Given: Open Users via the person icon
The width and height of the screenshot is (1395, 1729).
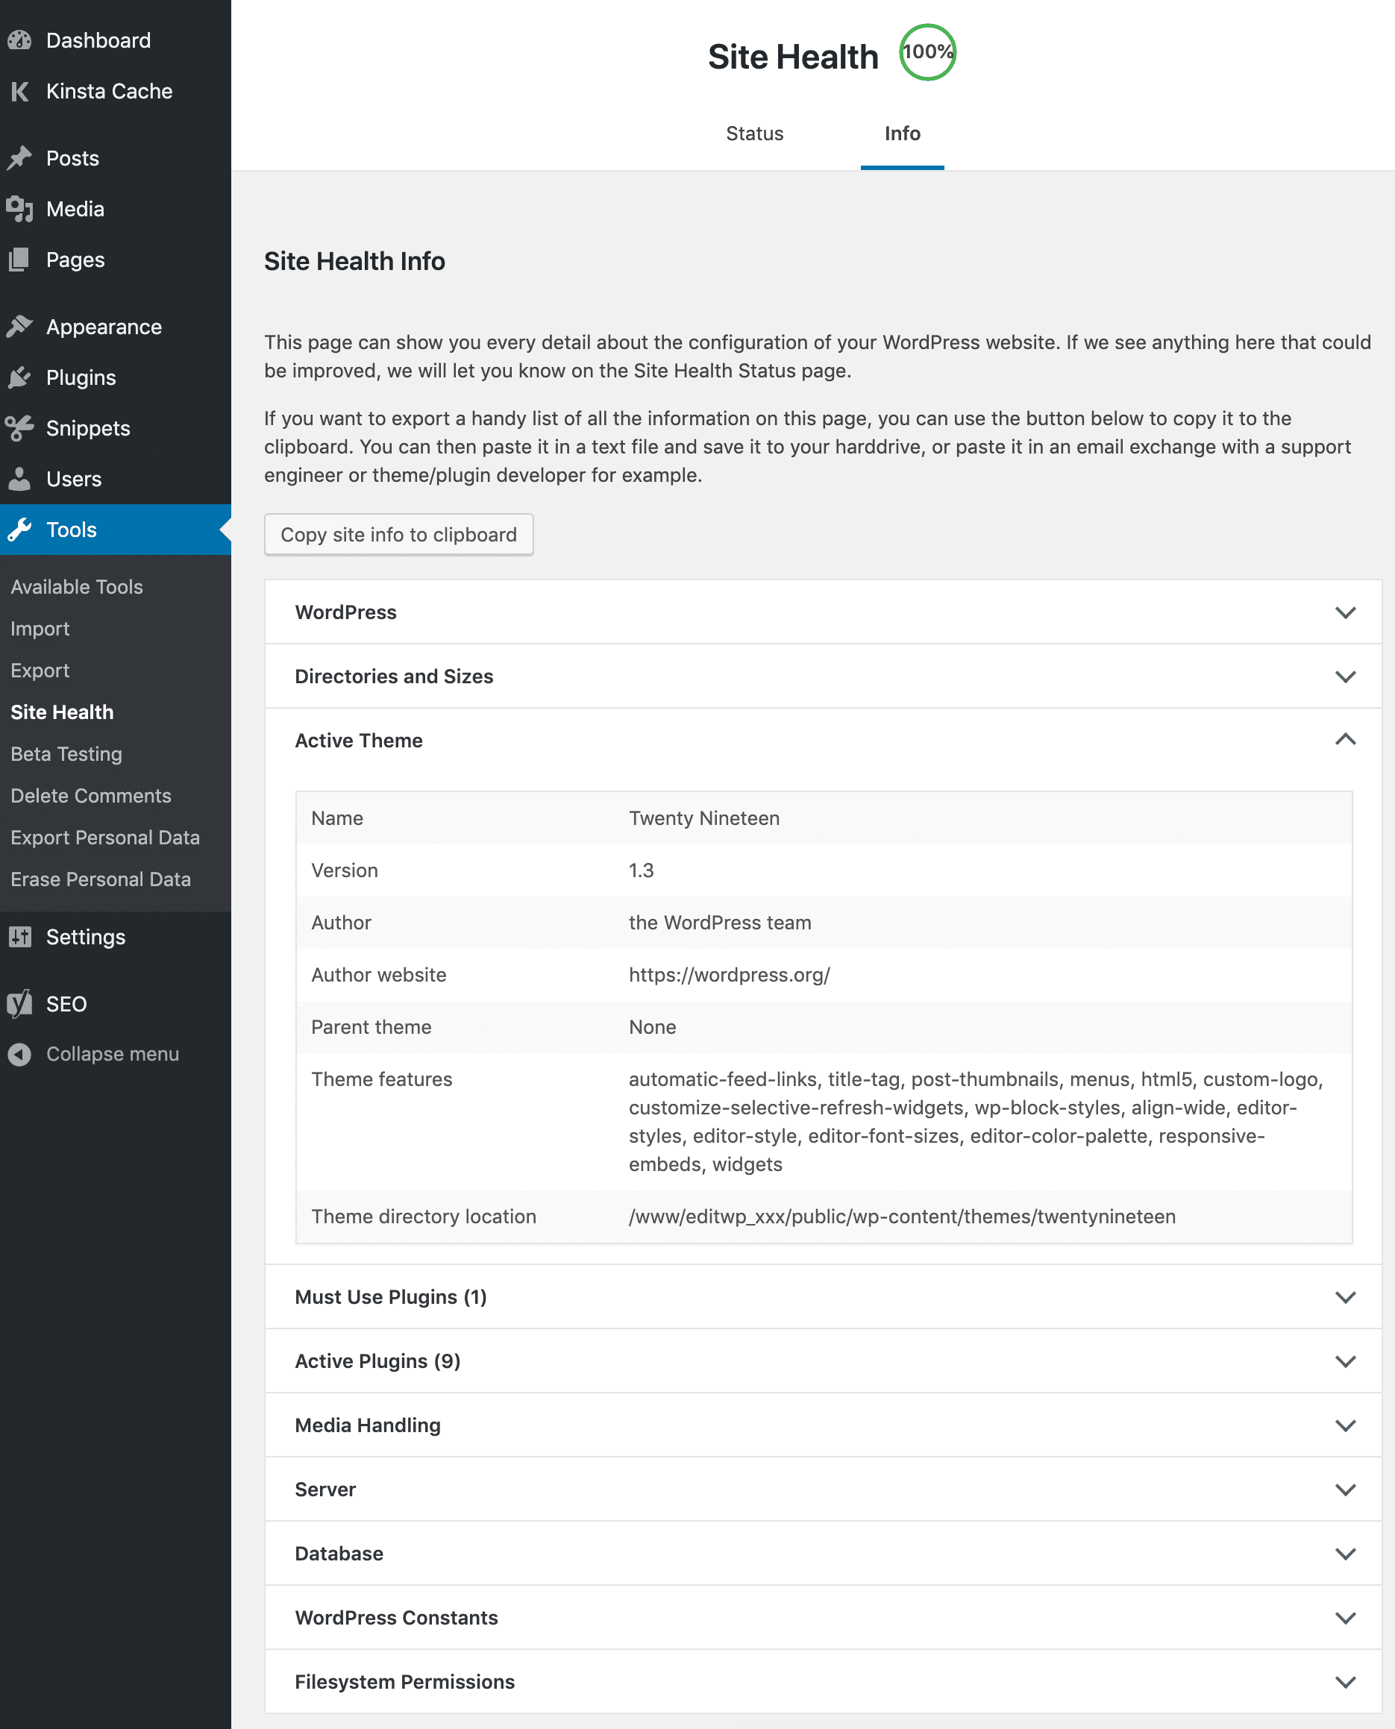Looking at the screenshot, I should [x=20, y=479].
